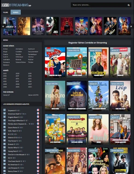Open the Les Goldberg series card

(x=77, y=129)
